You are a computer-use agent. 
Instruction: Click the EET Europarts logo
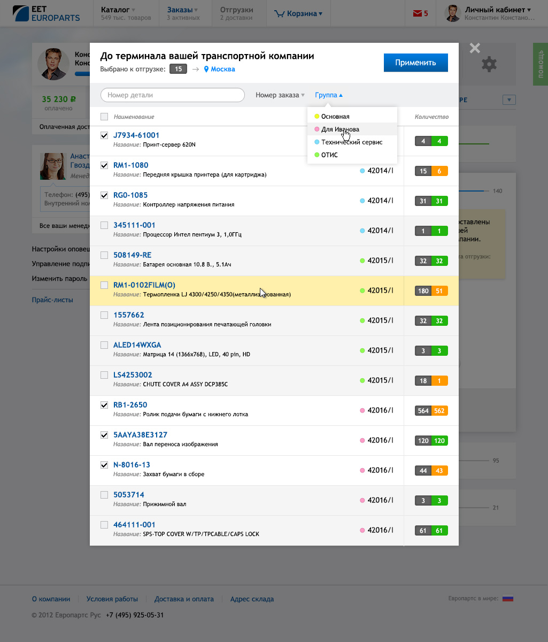[47, 13]
